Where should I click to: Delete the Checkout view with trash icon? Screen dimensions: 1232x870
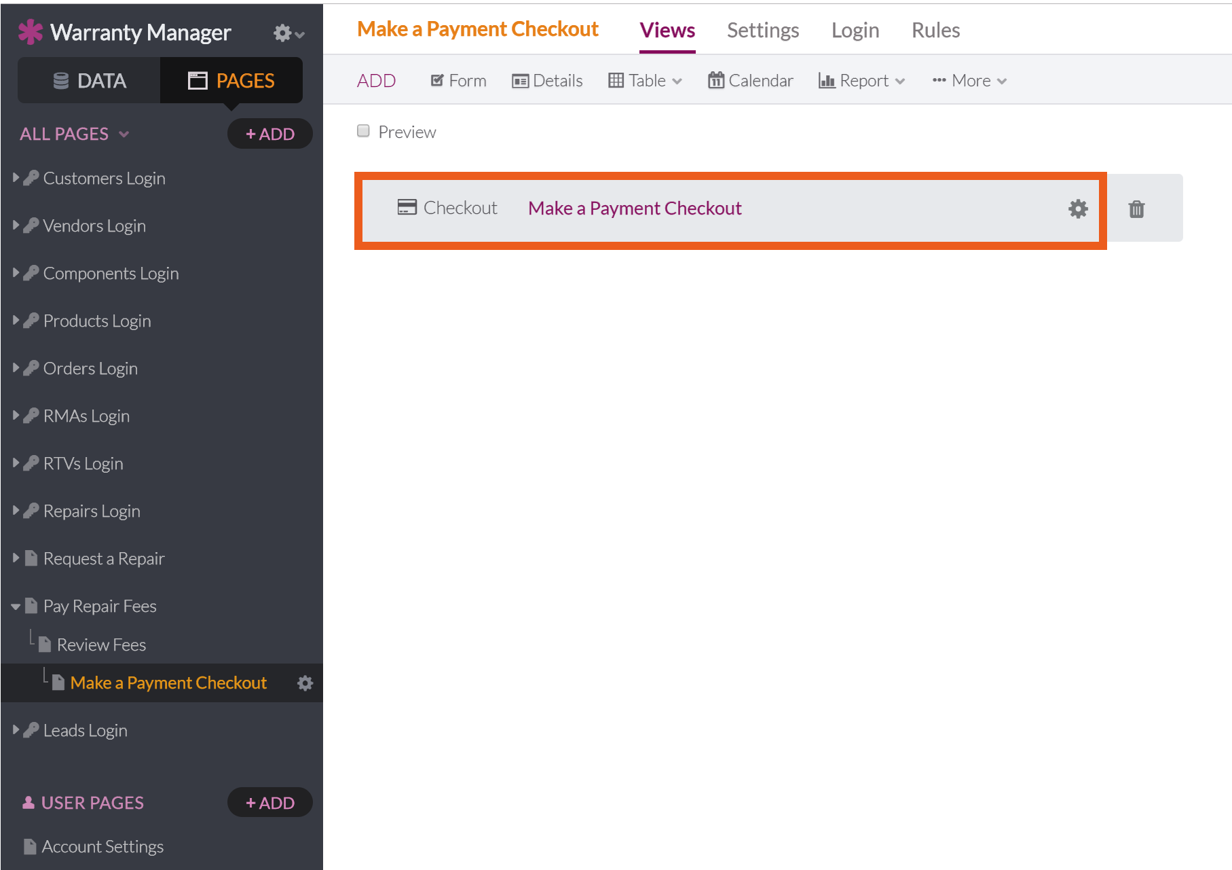point(1137,209)
